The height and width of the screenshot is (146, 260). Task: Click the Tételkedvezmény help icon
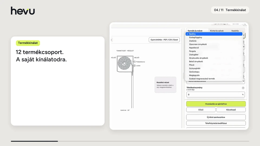243,88
